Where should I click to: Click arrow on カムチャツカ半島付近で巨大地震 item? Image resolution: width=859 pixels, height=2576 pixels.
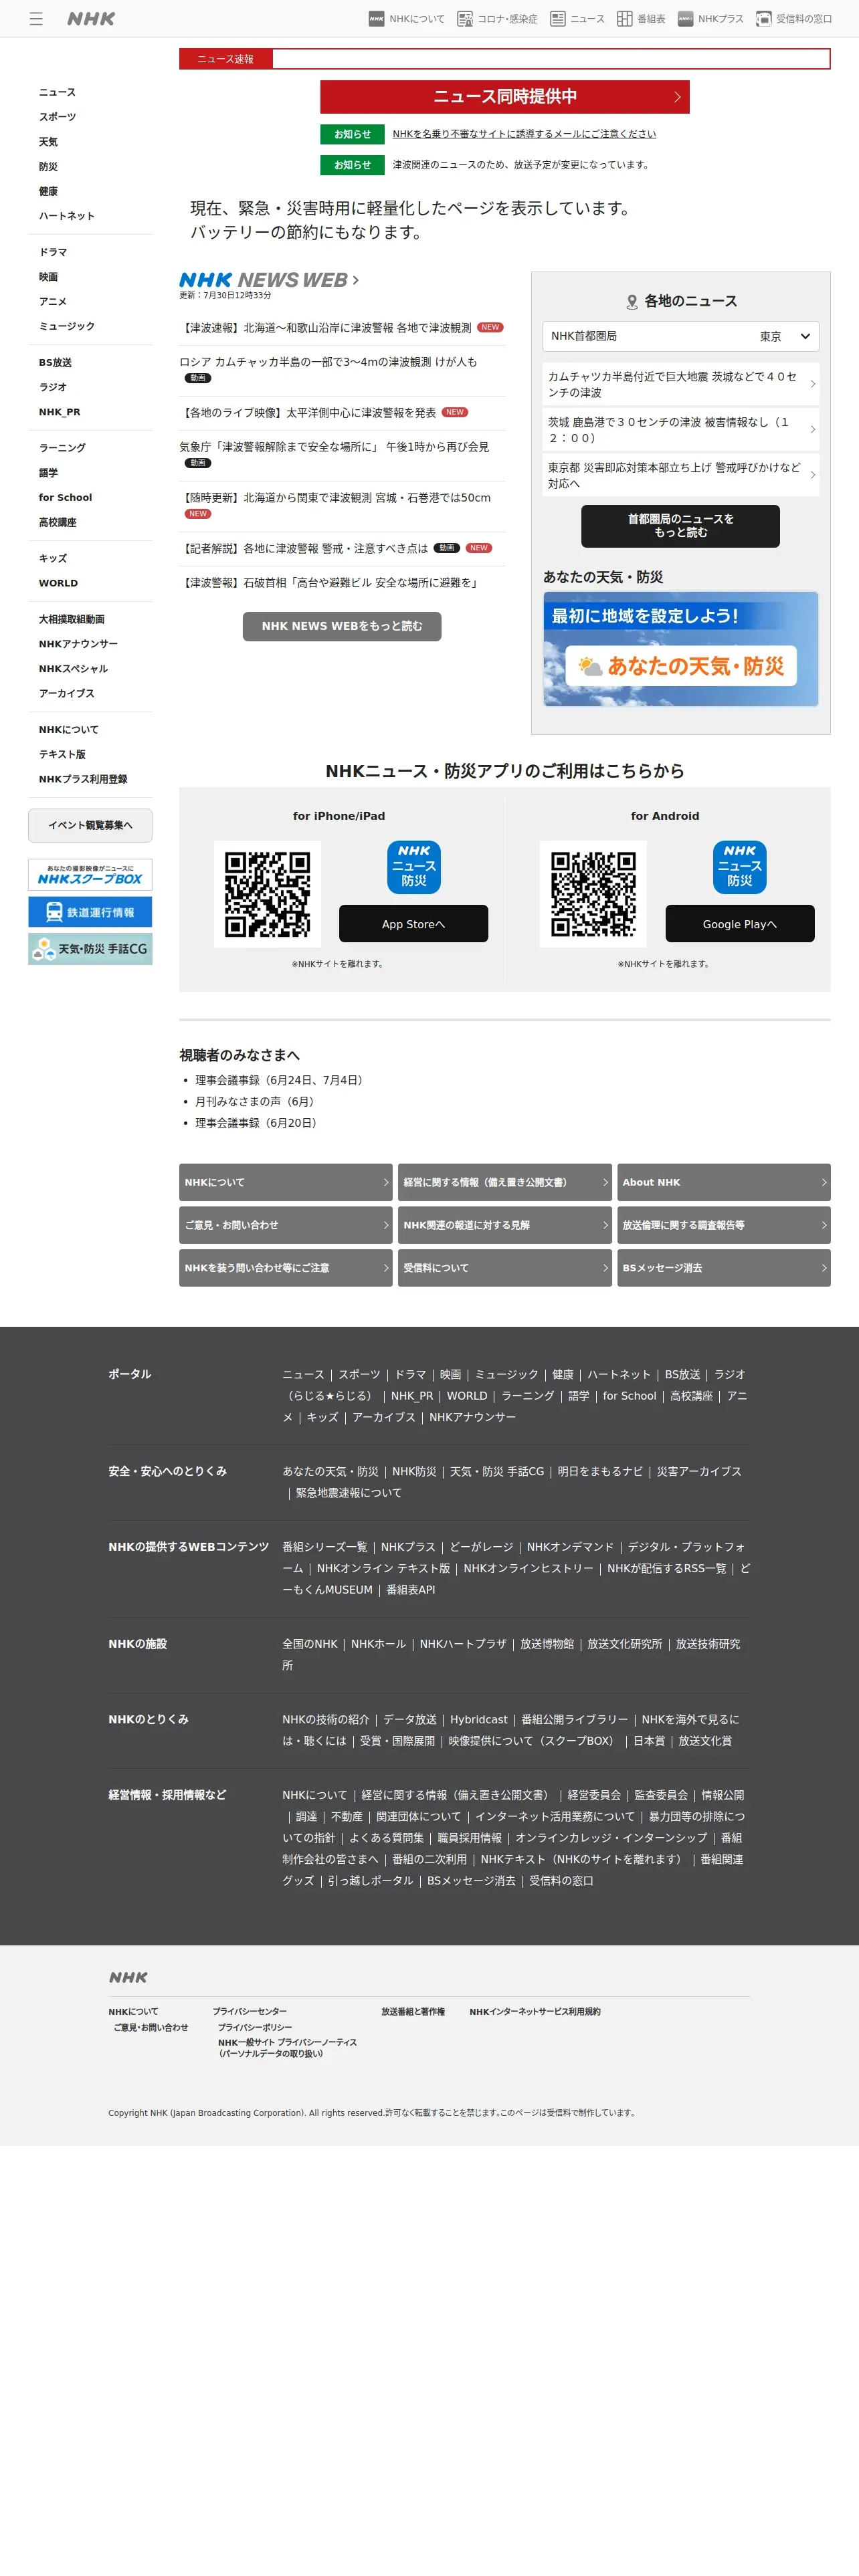click(x=813, y=384)
